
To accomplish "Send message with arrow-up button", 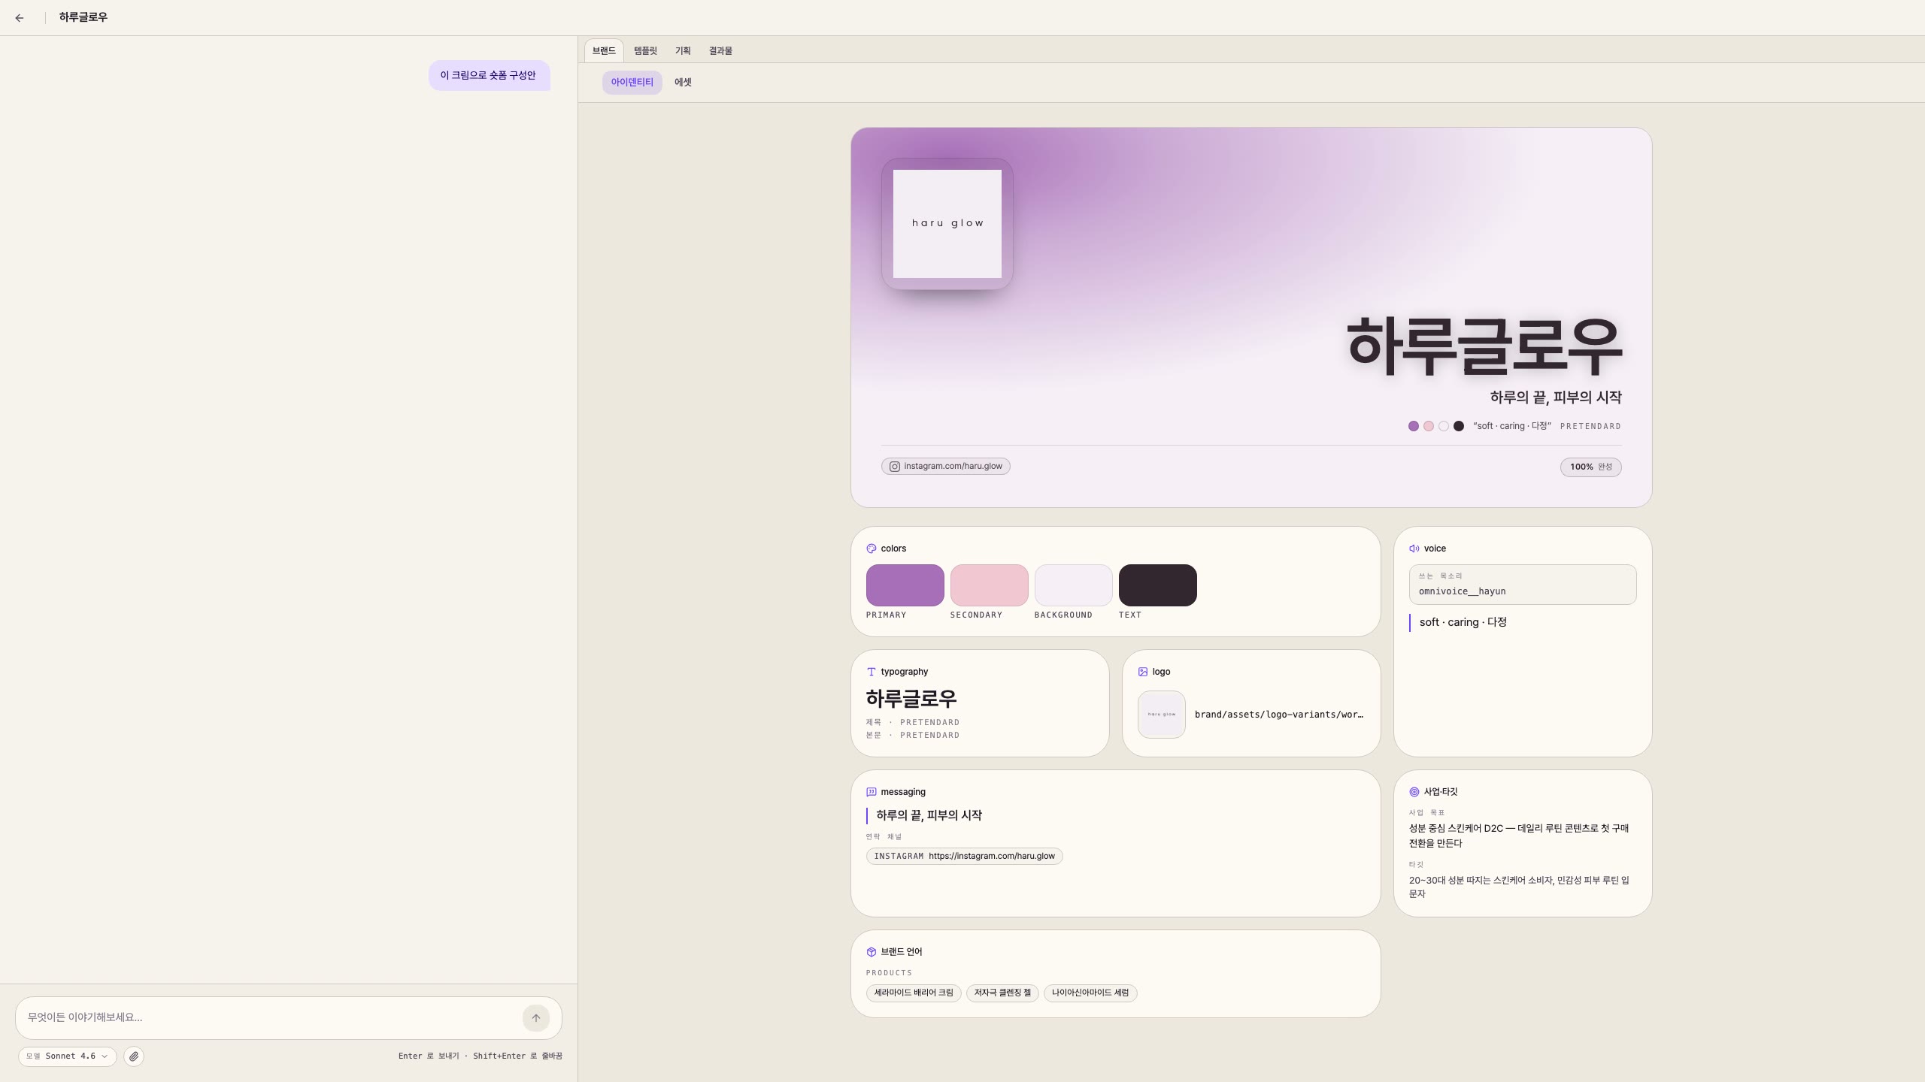I will 536,1018.
